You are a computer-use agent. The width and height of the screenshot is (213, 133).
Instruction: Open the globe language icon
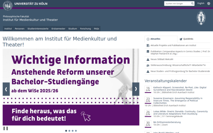tap(209, 4)
